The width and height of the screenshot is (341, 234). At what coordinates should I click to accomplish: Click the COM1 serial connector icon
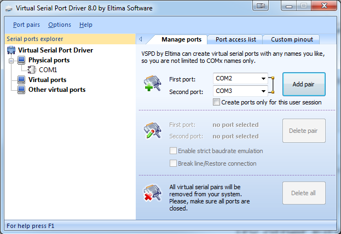pos(32,70)
